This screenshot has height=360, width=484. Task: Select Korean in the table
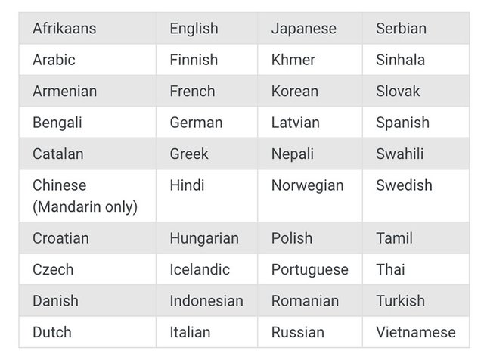296,91
